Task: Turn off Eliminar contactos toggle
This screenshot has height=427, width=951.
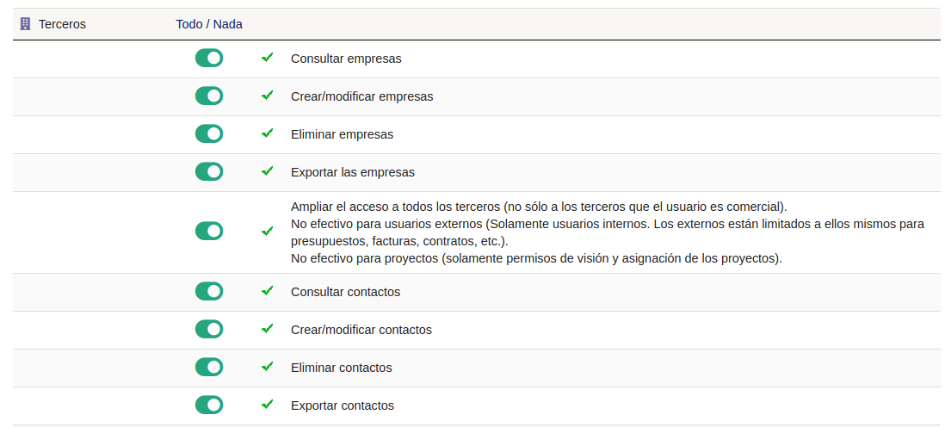Action: coord(209,367)
